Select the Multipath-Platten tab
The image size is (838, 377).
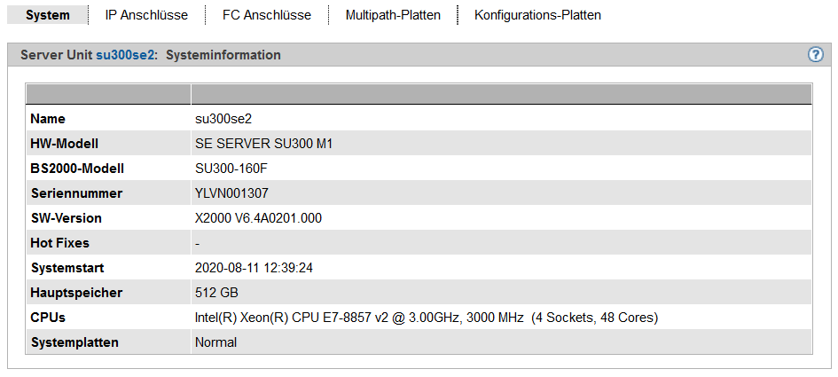(393, 15)
